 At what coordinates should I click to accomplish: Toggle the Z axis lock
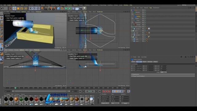38,8
